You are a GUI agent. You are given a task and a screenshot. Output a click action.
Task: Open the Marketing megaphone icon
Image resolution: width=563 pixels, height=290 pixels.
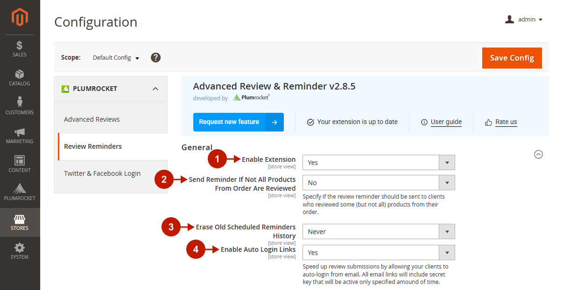click(20, 132)
